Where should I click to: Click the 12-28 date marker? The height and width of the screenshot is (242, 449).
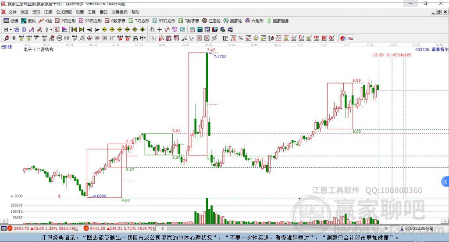tap(378, 55)
